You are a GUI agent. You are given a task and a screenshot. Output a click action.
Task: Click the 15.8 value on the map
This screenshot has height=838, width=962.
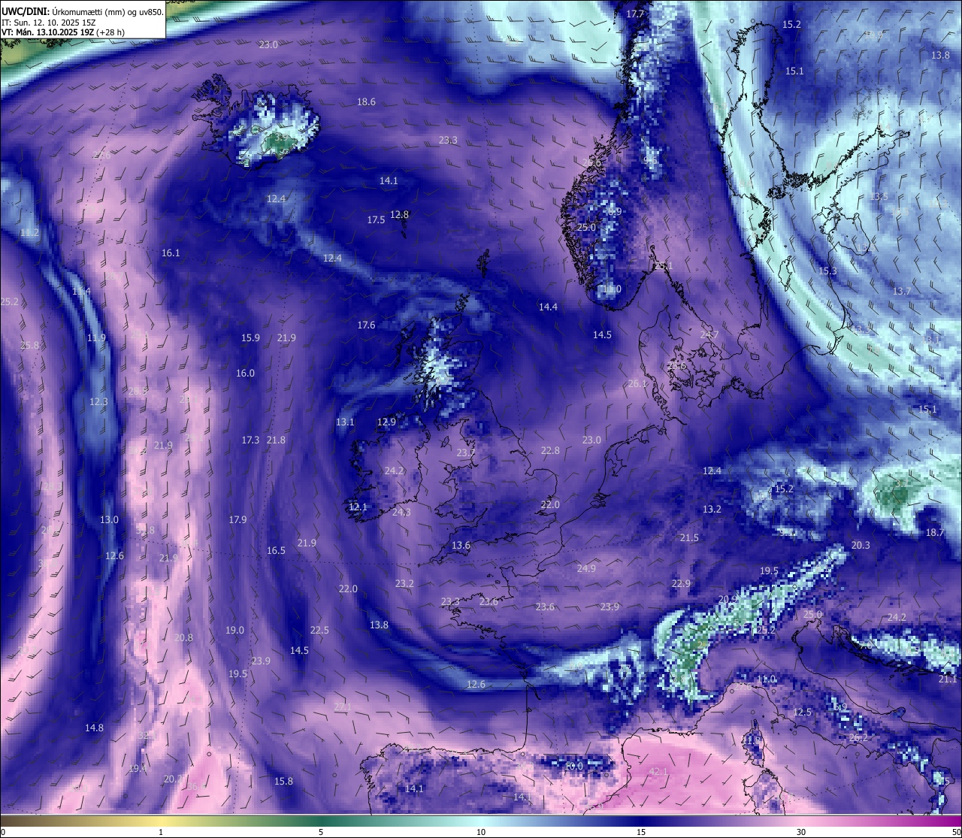283,782
